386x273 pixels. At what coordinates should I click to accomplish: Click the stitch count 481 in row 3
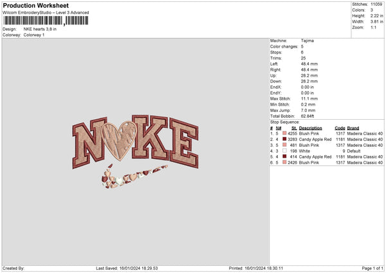[x=294, y=146]
